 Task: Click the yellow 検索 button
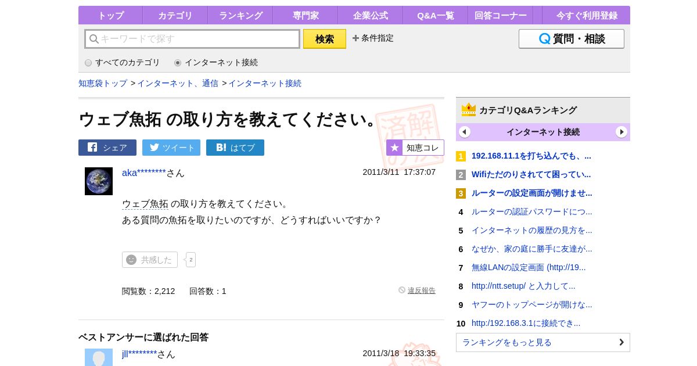point(325,39)
